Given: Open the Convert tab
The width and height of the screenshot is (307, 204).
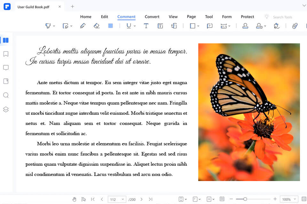Looking at the screenshot, I should point(152,17).
